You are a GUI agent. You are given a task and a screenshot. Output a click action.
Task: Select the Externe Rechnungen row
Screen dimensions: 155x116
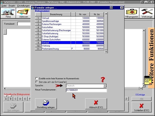click(69, 24)
